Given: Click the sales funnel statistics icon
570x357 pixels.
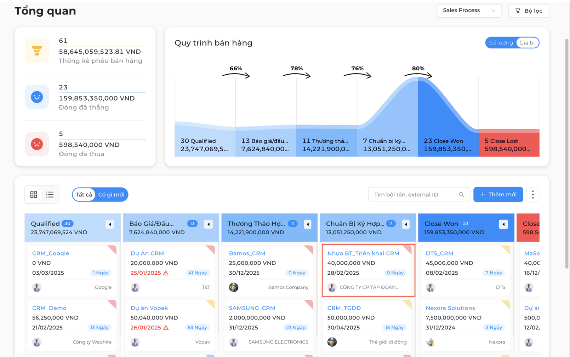Looking at the screenshot, I should coord(37,51).
